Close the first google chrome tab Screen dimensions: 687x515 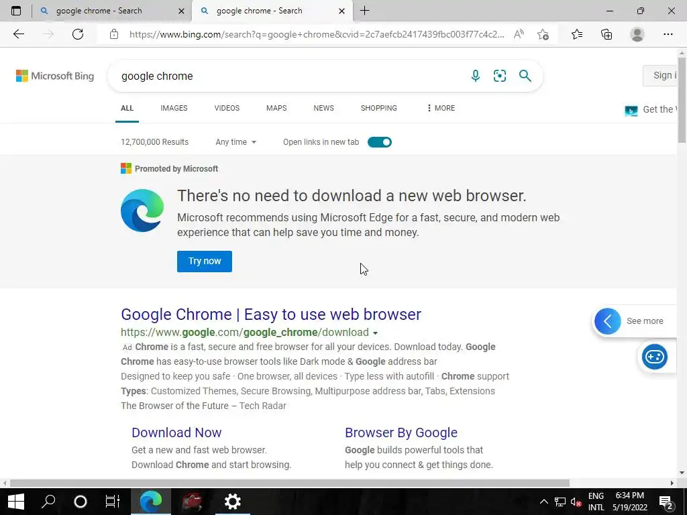[x=181, y=11]
